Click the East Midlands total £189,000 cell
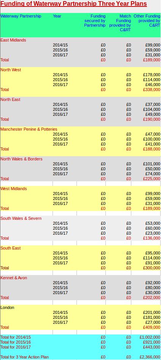This screenshot has width=161, height=360. (151, 60)
